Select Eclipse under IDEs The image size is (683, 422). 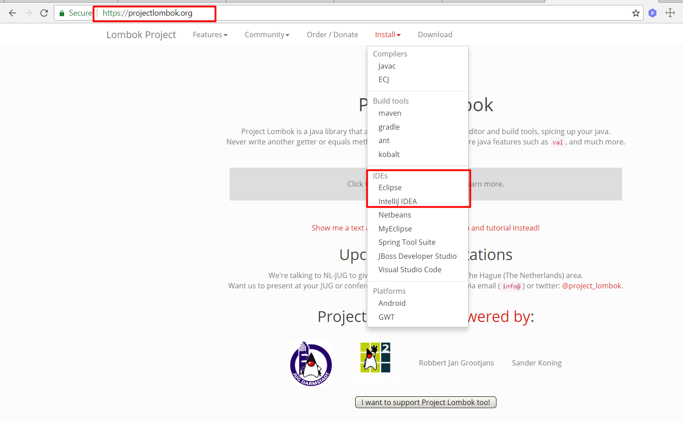pyautogui.click(x=390, y=187)
